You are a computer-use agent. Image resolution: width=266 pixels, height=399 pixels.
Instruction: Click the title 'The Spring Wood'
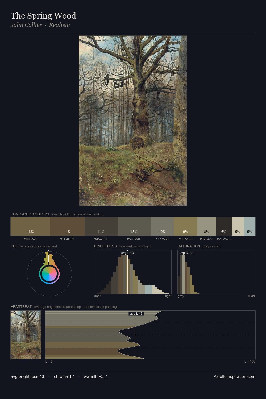coord(43,16)
